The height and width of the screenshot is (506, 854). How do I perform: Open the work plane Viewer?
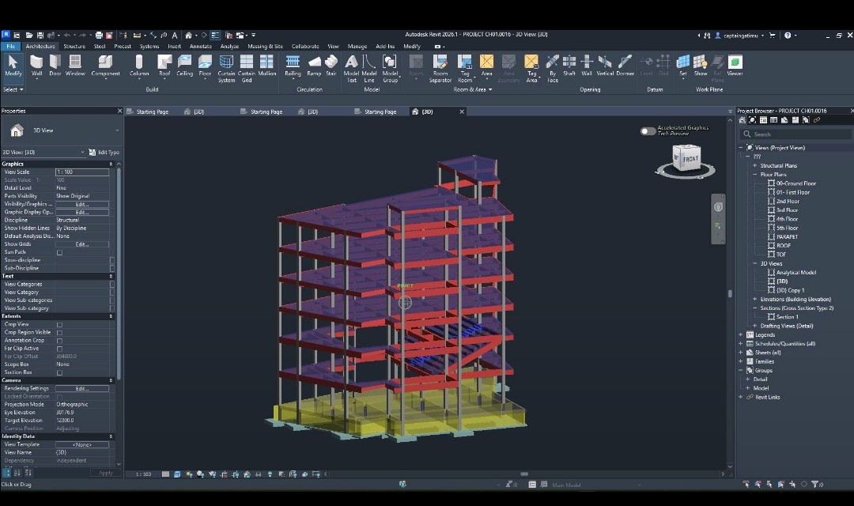(735, 66)
